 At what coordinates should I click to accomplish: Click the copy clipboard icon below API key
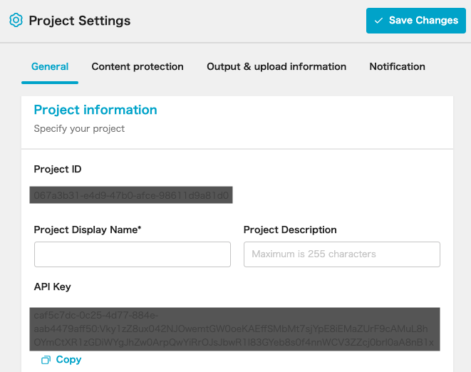46,360
